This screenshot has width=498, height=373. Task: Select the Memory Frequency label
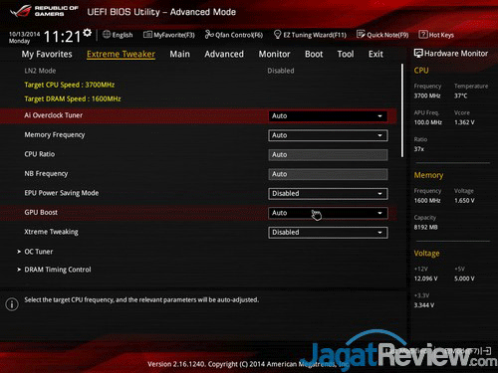[55, 135]
